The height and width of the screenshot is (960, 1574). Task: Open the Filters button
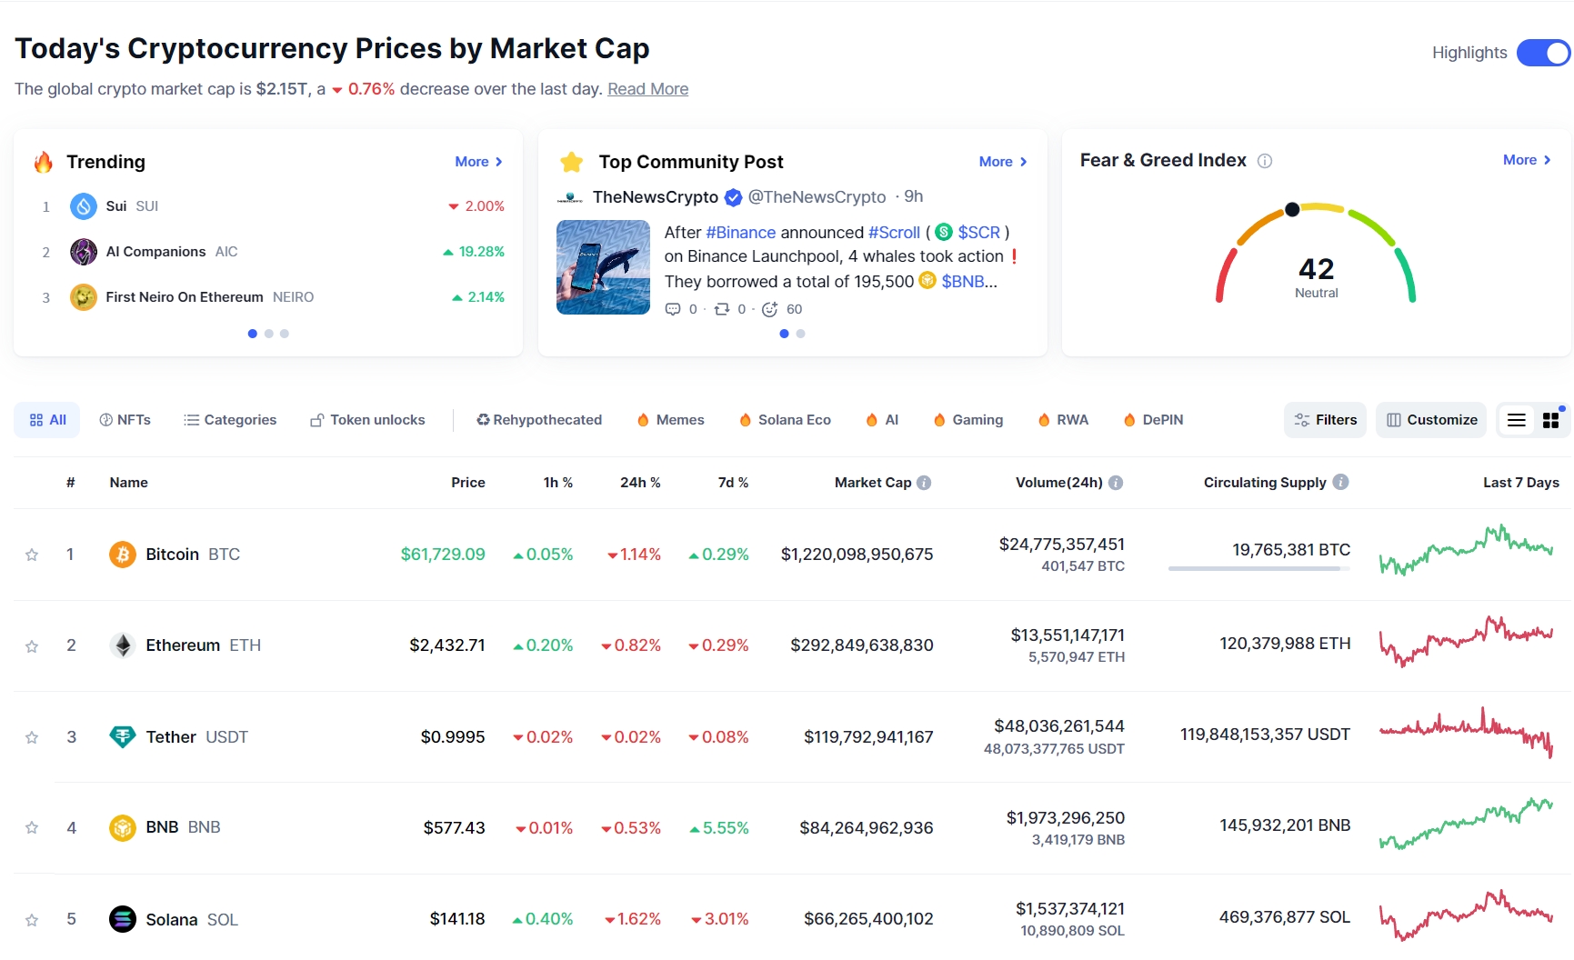pyautogui.click(x=1325, y=420)
